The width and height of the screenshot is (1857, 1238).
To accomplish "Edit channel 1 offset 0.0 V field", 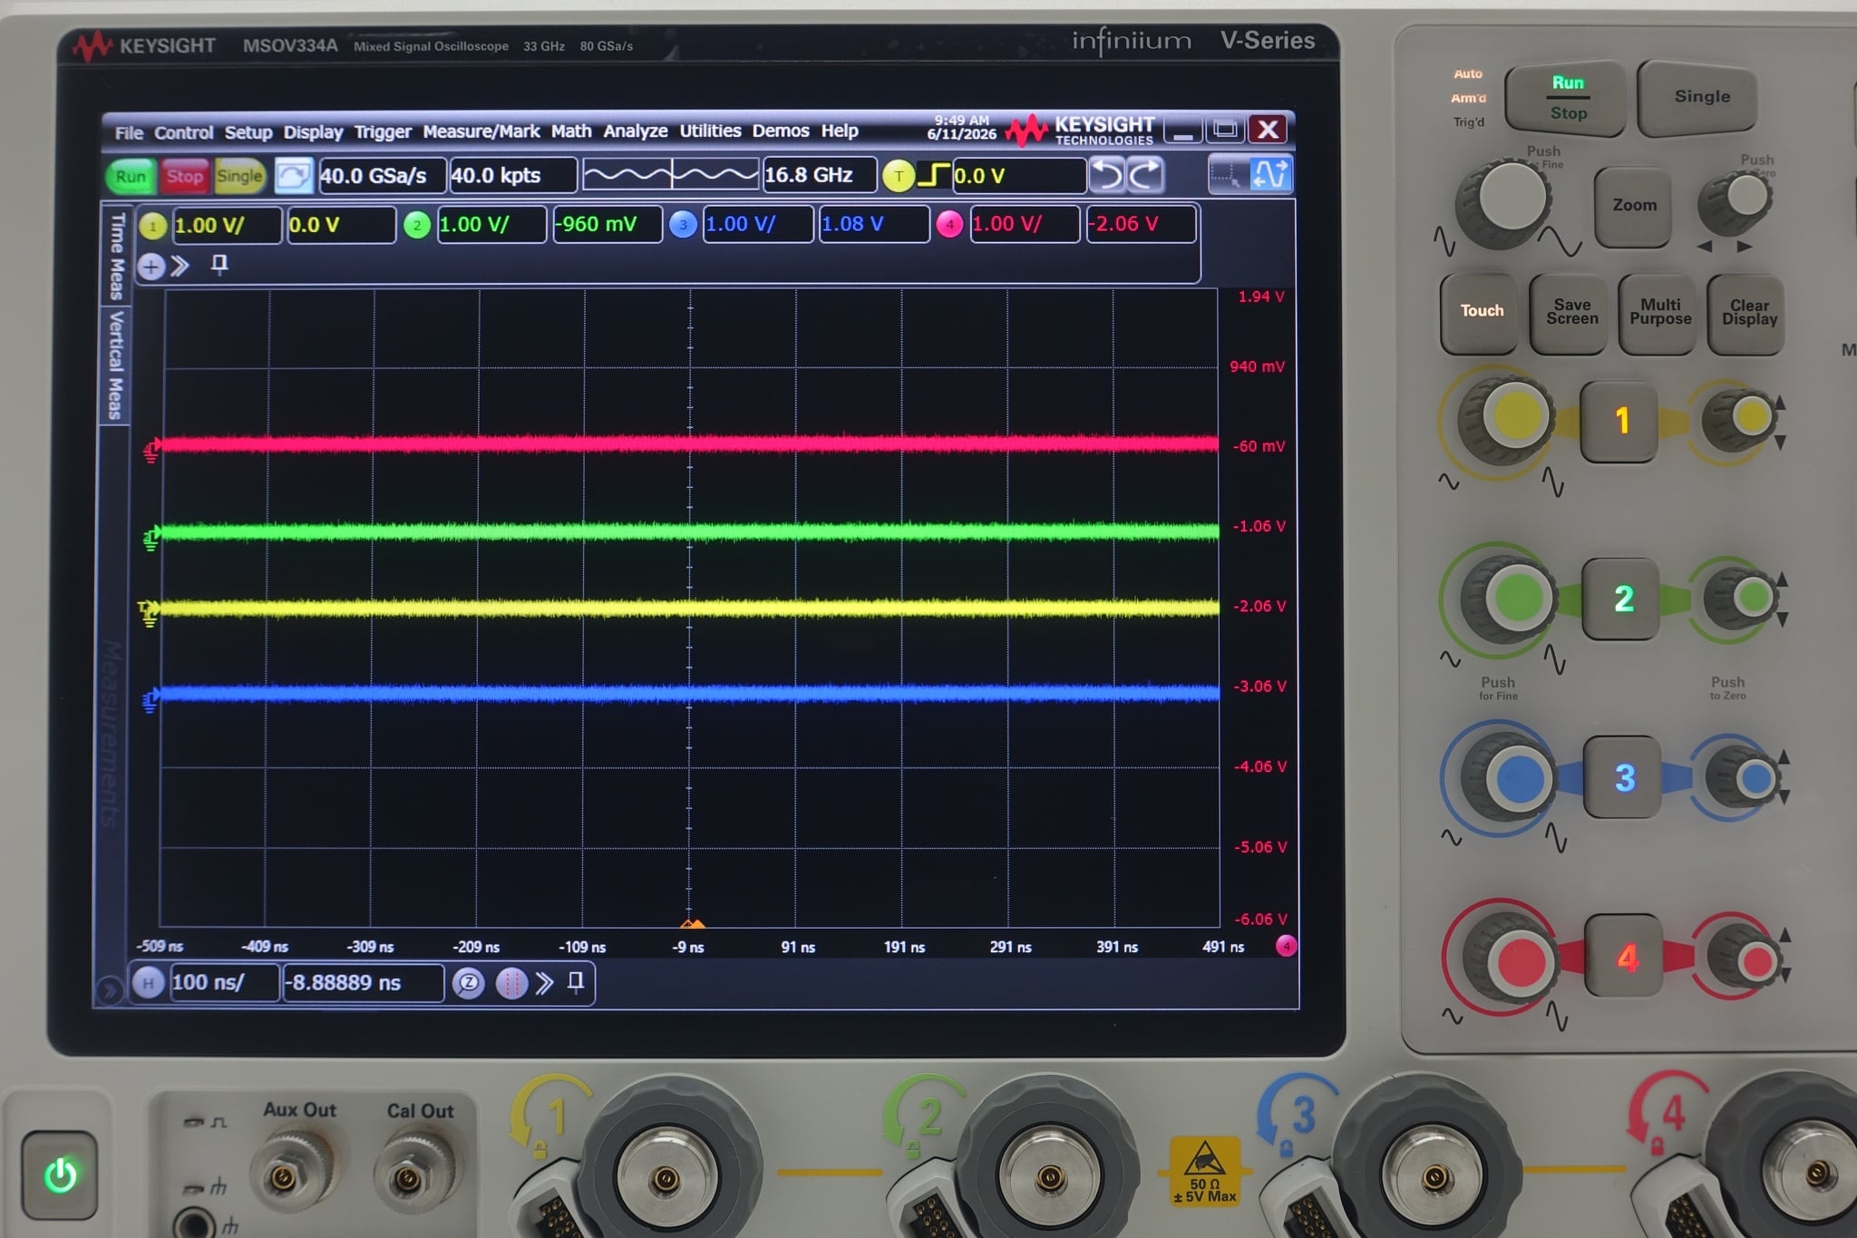I will [x=341, y=225].
